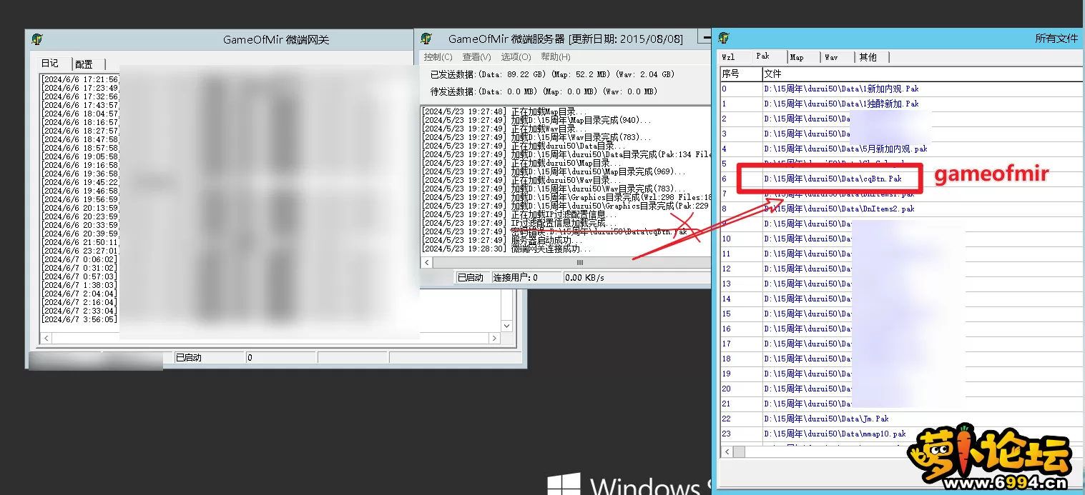
Task: Click the 0.00 KB/s status field
Action: [x=584, y=277]
